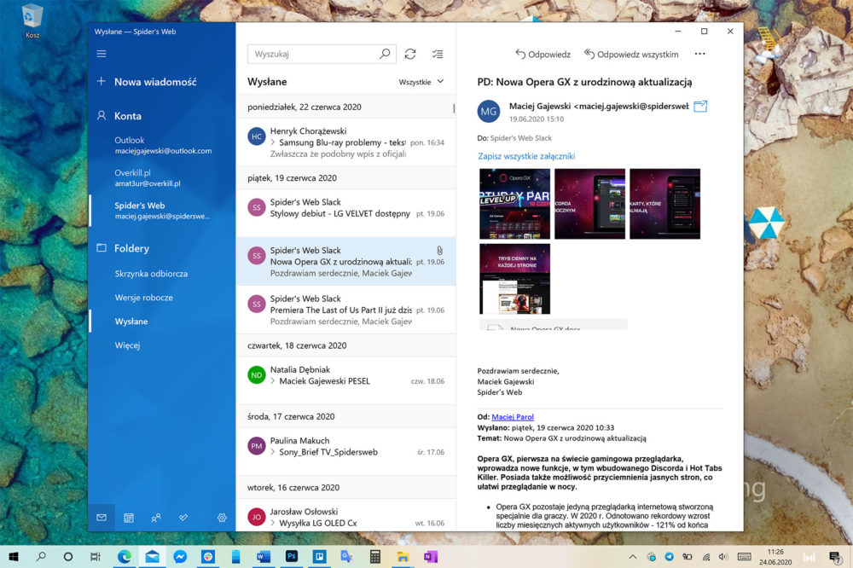
Task: Open taskbar Search magnifier
Action: [41, 557]
